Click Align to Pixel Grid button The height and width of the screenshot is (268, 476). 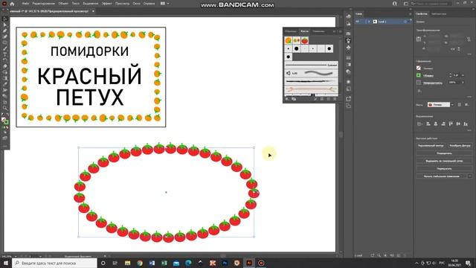pos(444,161)
